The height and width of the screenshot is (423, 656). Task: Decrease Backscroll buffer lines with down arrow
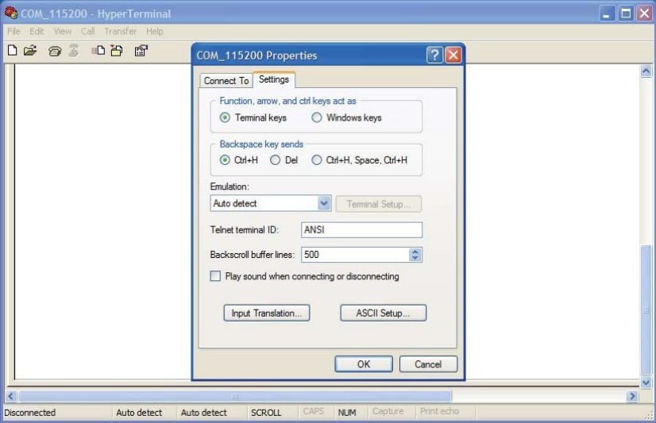(415, 257)
